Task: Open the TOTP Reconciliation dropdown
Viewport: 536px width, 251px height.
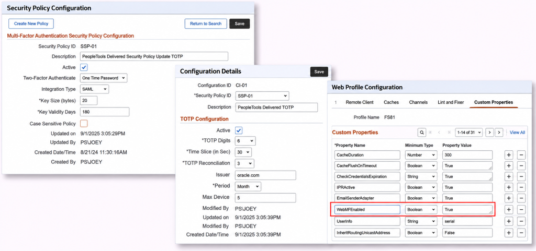Action: point(244,163)
